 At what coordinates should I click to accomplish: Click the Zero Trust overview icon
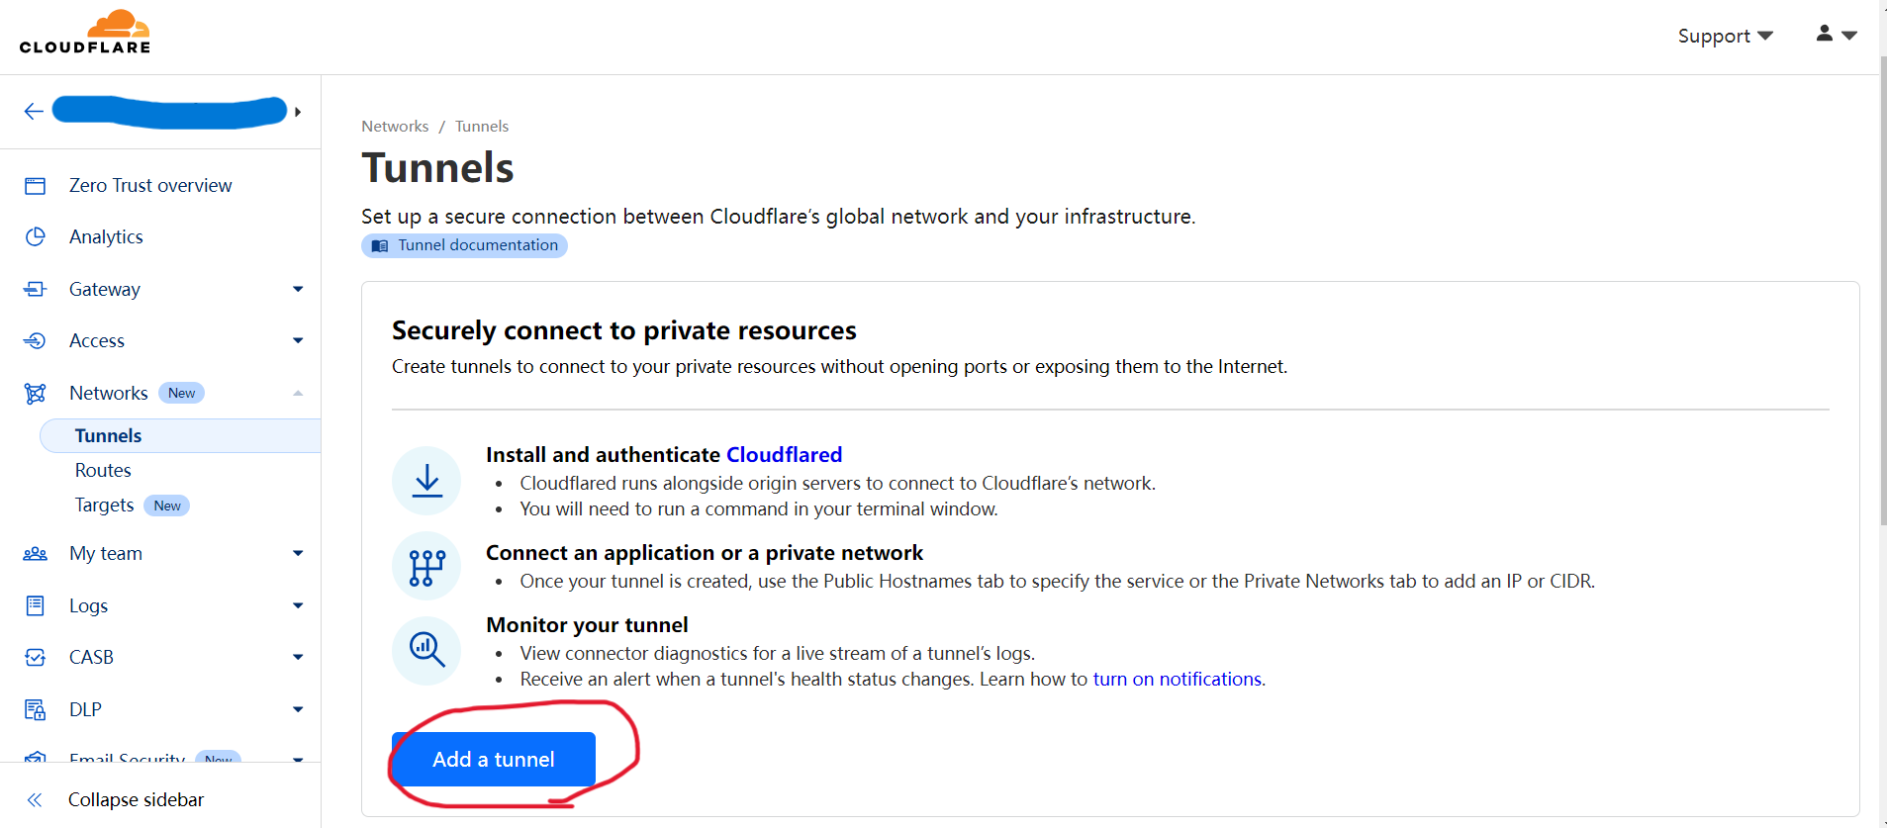[36, 186]
